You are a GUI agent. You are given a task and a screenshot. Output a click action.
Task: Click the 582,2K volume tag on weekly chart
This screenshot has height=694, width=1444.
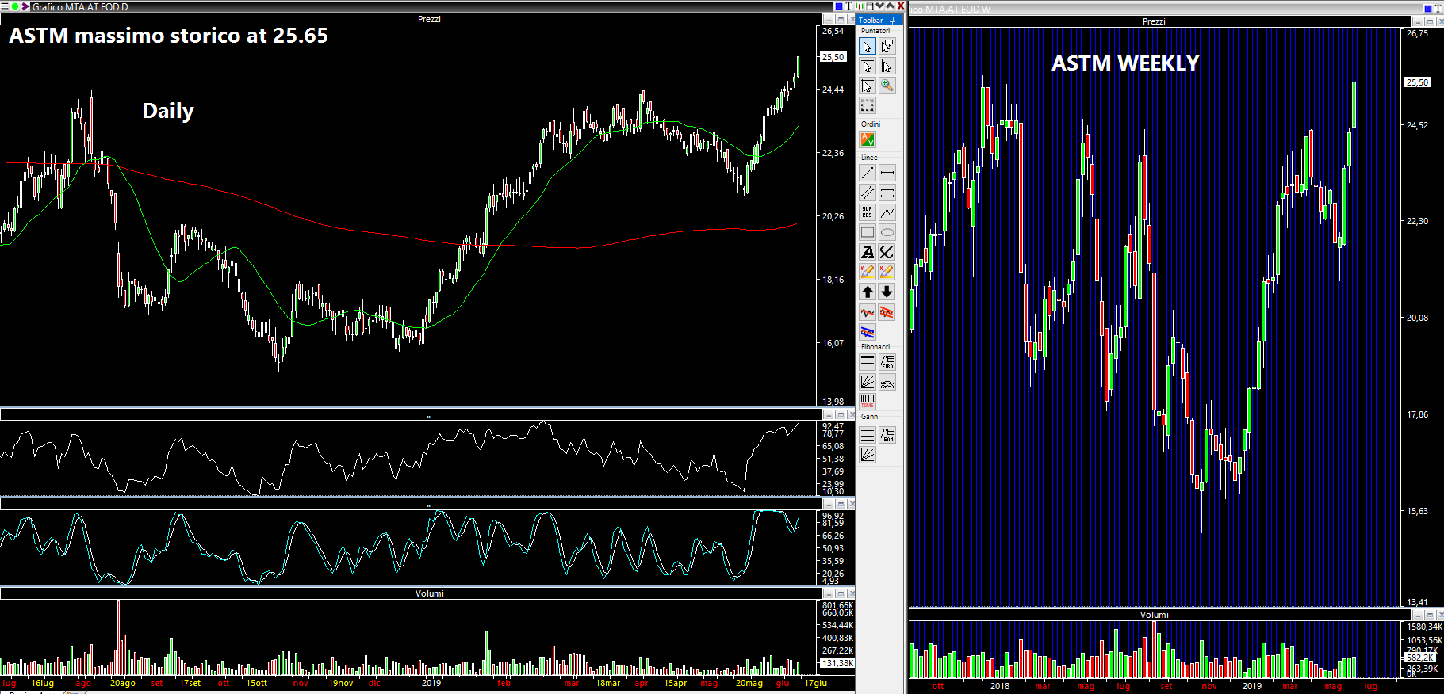[x=1419, y=658]
